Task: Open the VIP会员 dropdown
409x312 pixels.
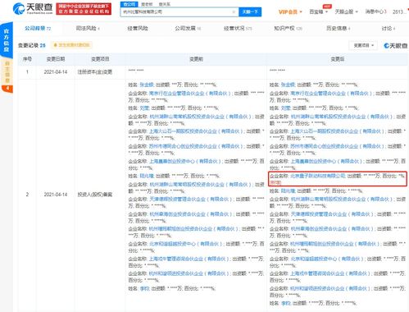Action: (x=290, y=11)
